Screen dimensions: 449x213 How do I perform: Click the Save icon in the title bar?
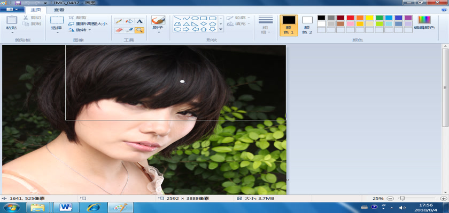(18, 3)
